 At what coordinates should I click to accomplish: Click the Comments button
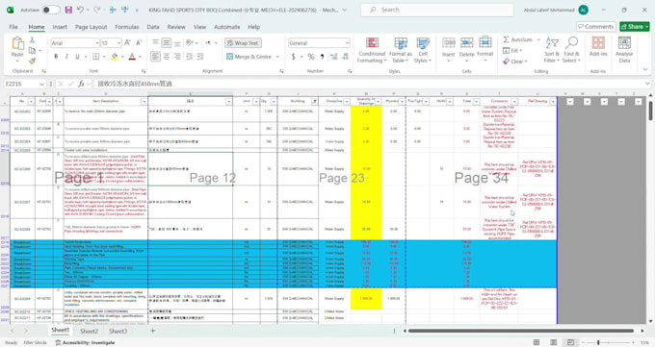[x=596, y=27]
